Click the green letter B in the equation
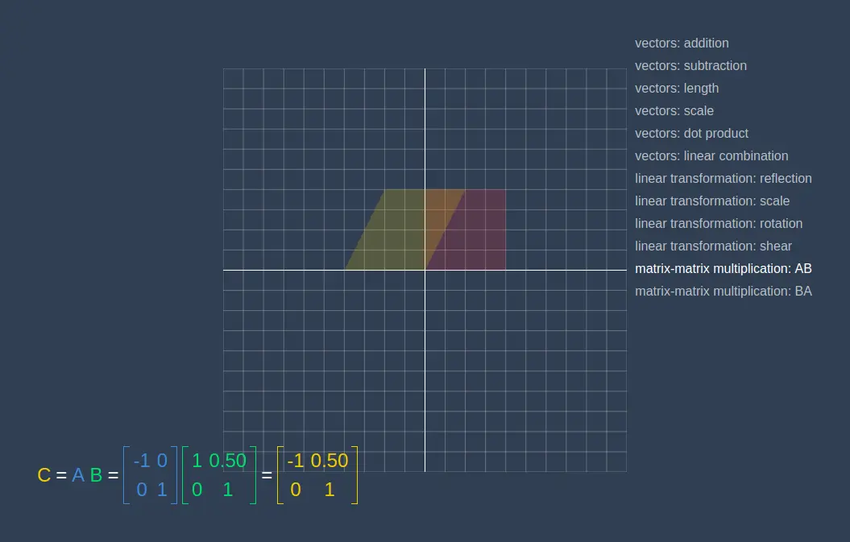850x542 pixels. pyautogui.click(x=96, y=475)
